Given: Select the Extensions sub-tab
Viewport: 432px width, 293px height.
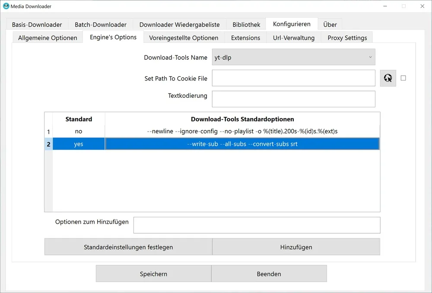Looking at the screenshot, I should [245, 38].
